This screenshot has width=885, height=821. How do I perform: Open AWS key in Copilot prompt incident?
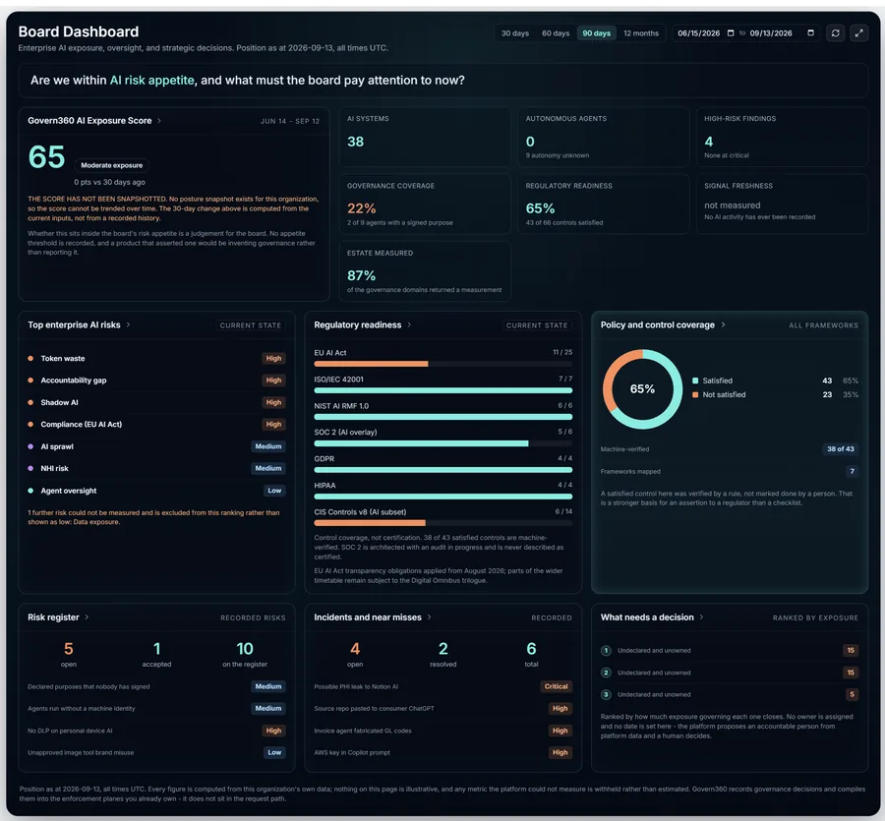pos(443,753)
